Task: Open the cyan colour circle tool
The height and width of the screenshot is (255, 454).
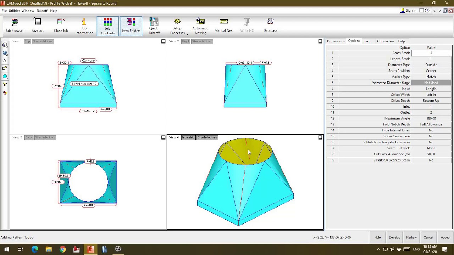Action: tap(5, 76)
